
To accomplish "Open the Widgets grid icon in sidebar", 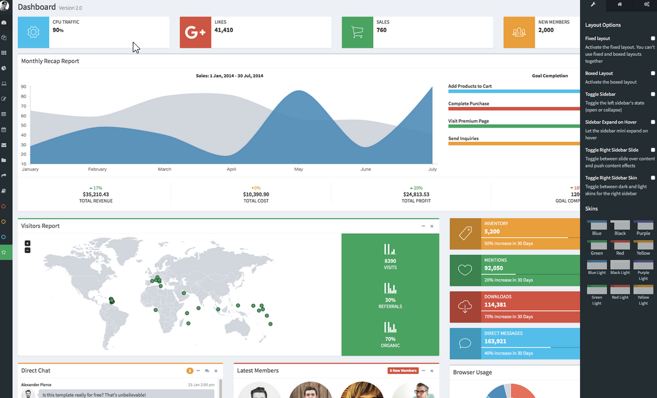I will point(4,53).
